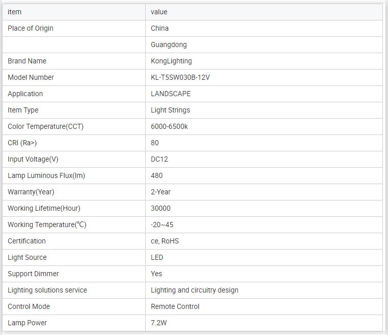The height and width of the screenshot is (335, 388).
Task: Click the '480' luminous flux value
Action: 156,175
